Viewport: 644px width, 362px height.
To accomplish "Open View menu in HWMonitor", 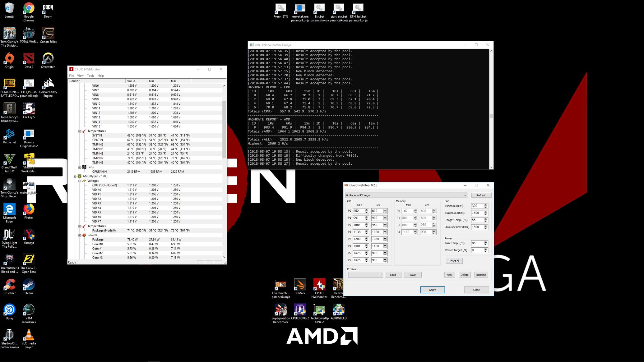I will pyautogui.click(x=80, y=76).
